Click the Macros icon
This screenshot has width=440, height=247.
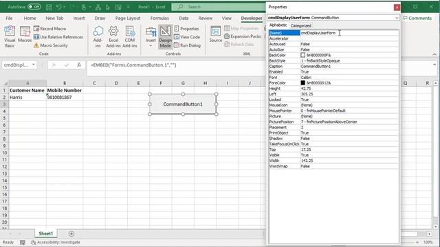coord(25,35)
